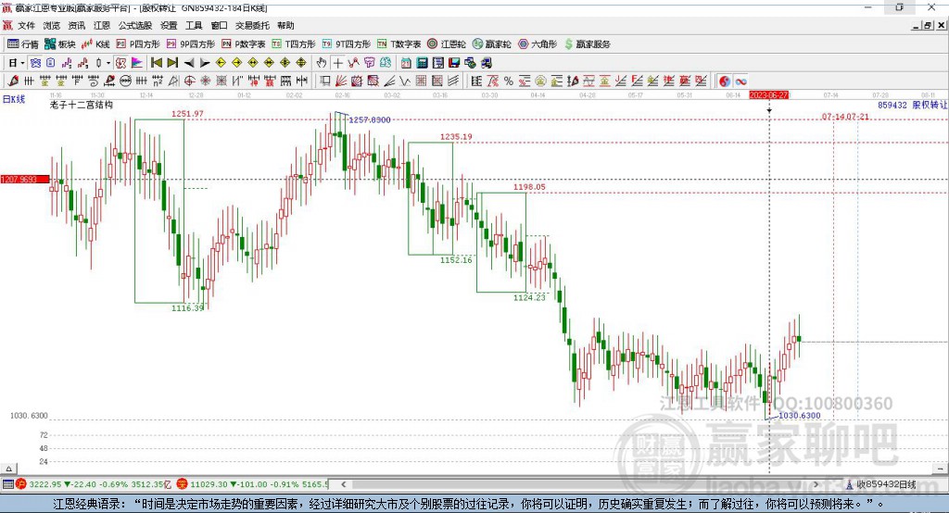
Task: Open the 文件 menu
Action: point(27,25)
